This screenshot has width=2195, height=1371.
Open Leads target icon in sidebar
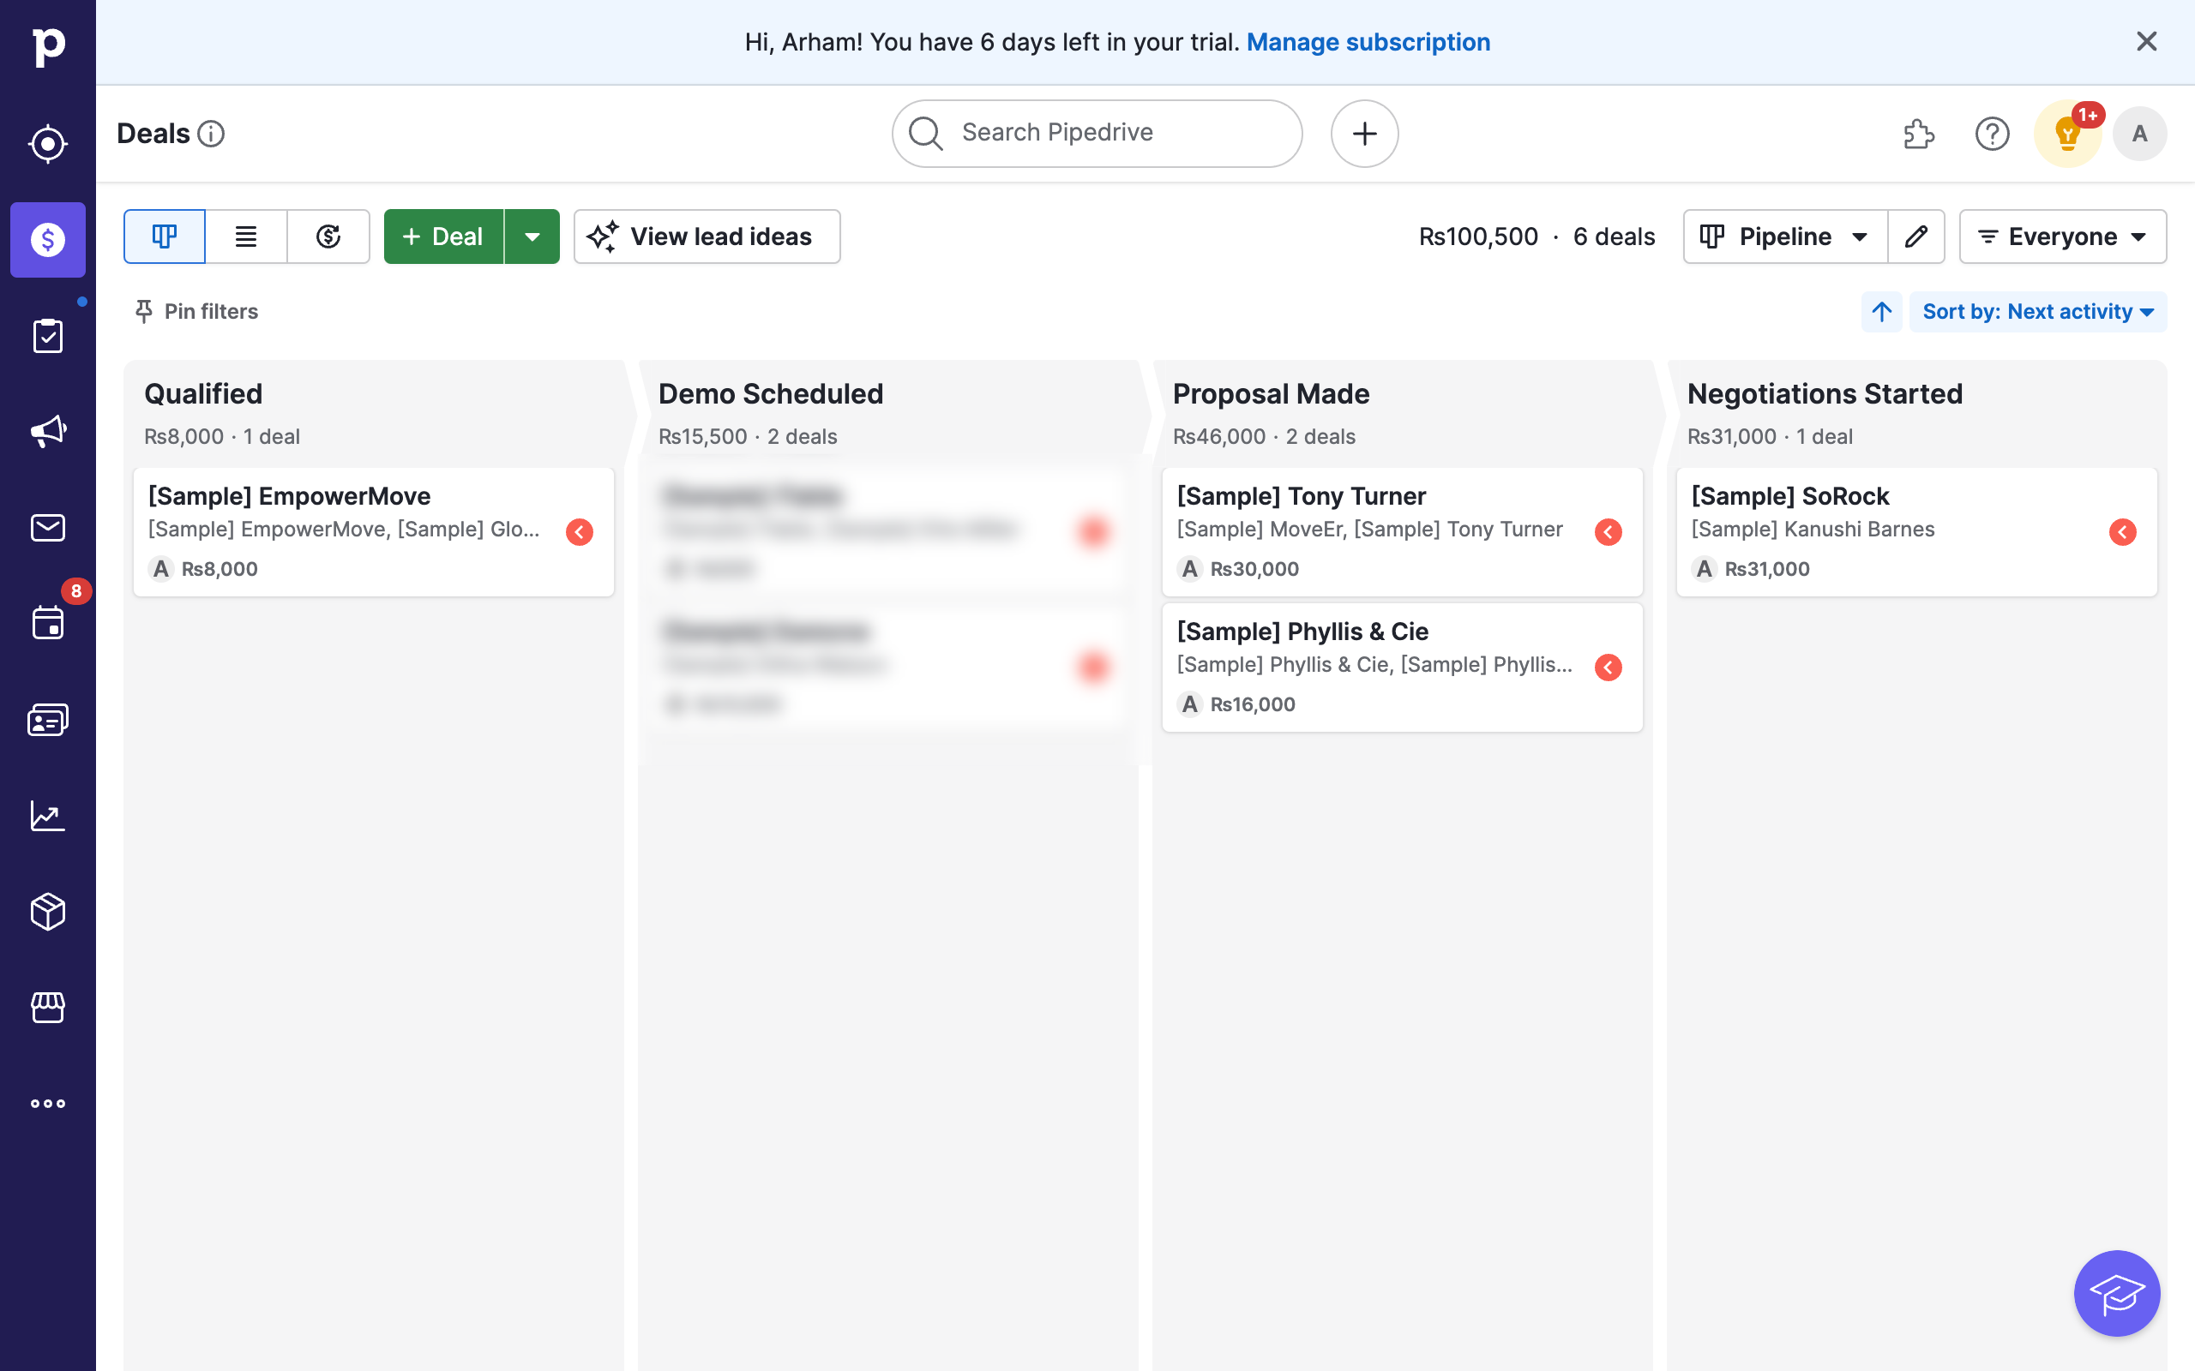point(48,143)
